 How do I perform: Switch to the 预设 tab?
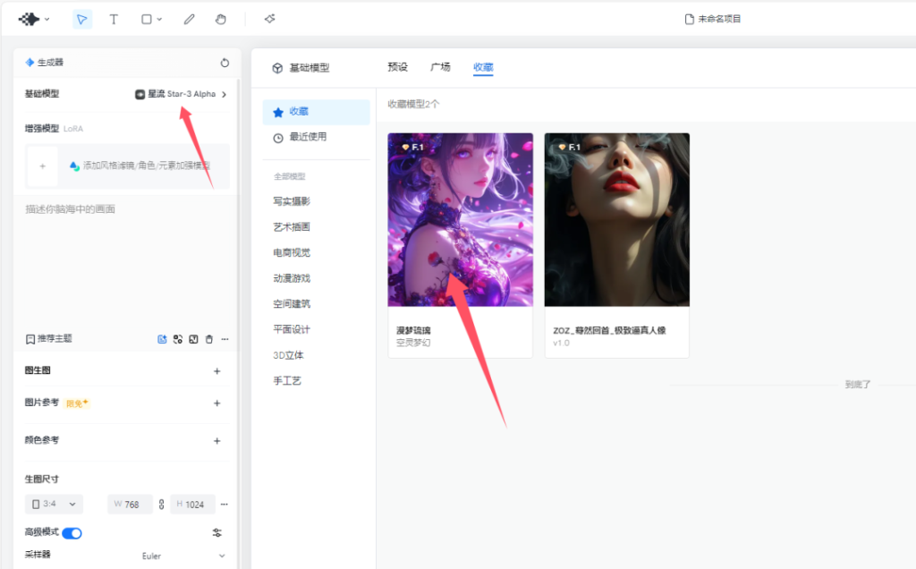397,67
